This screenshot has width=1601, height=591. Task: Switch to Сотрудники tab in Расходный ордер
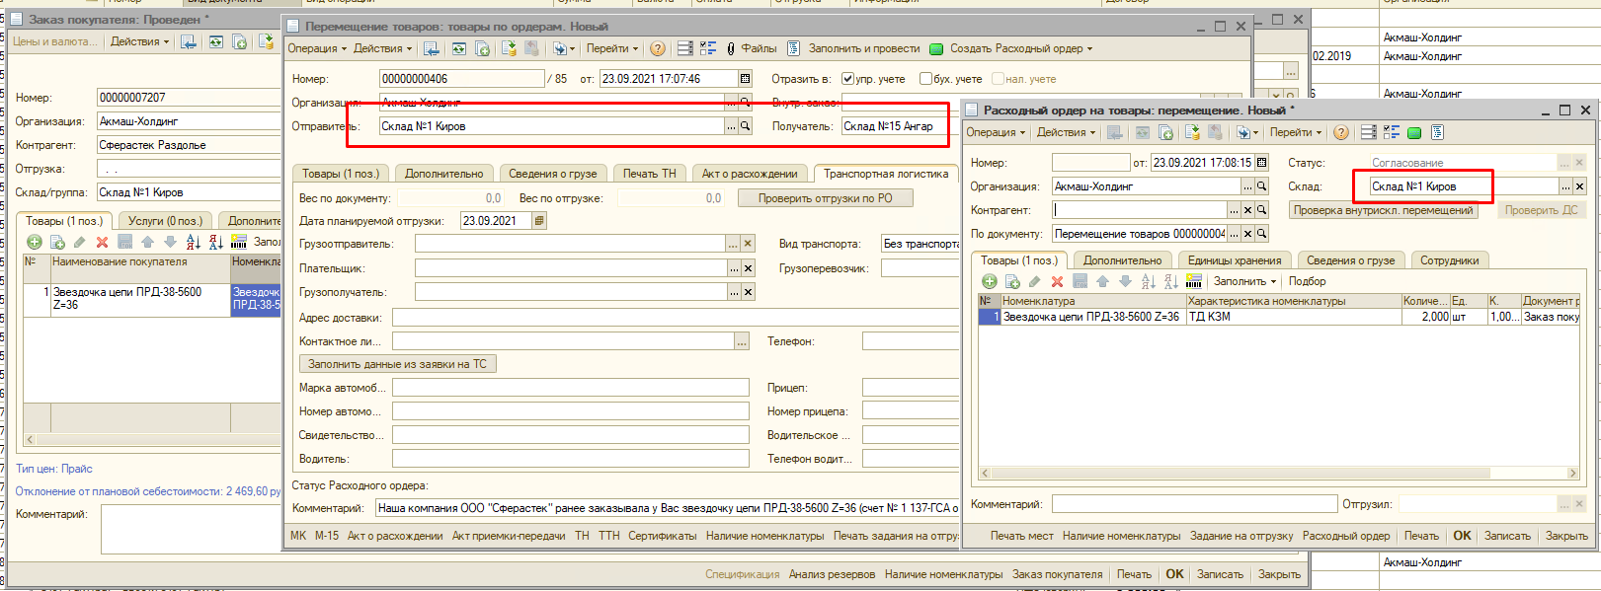(1449, 260)
